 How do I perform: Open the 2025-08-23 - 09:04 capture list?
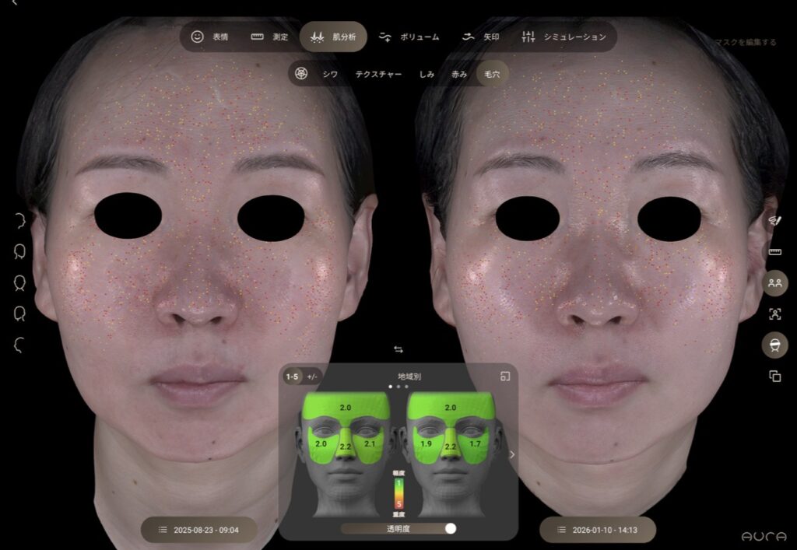[198, 530]
